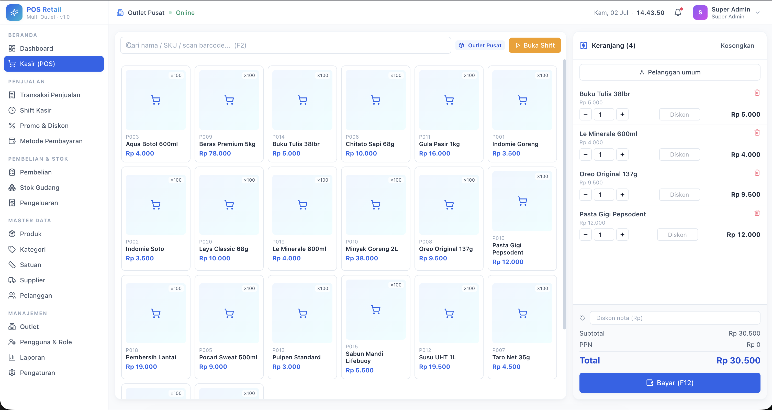Open Pengaturan settings
This screenshot has height=410, width=772.
(x=54, y=373)
